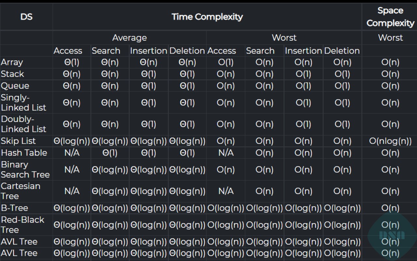Click the Singly-Linked List row label

pyautogui.click(x=23, y=102)
